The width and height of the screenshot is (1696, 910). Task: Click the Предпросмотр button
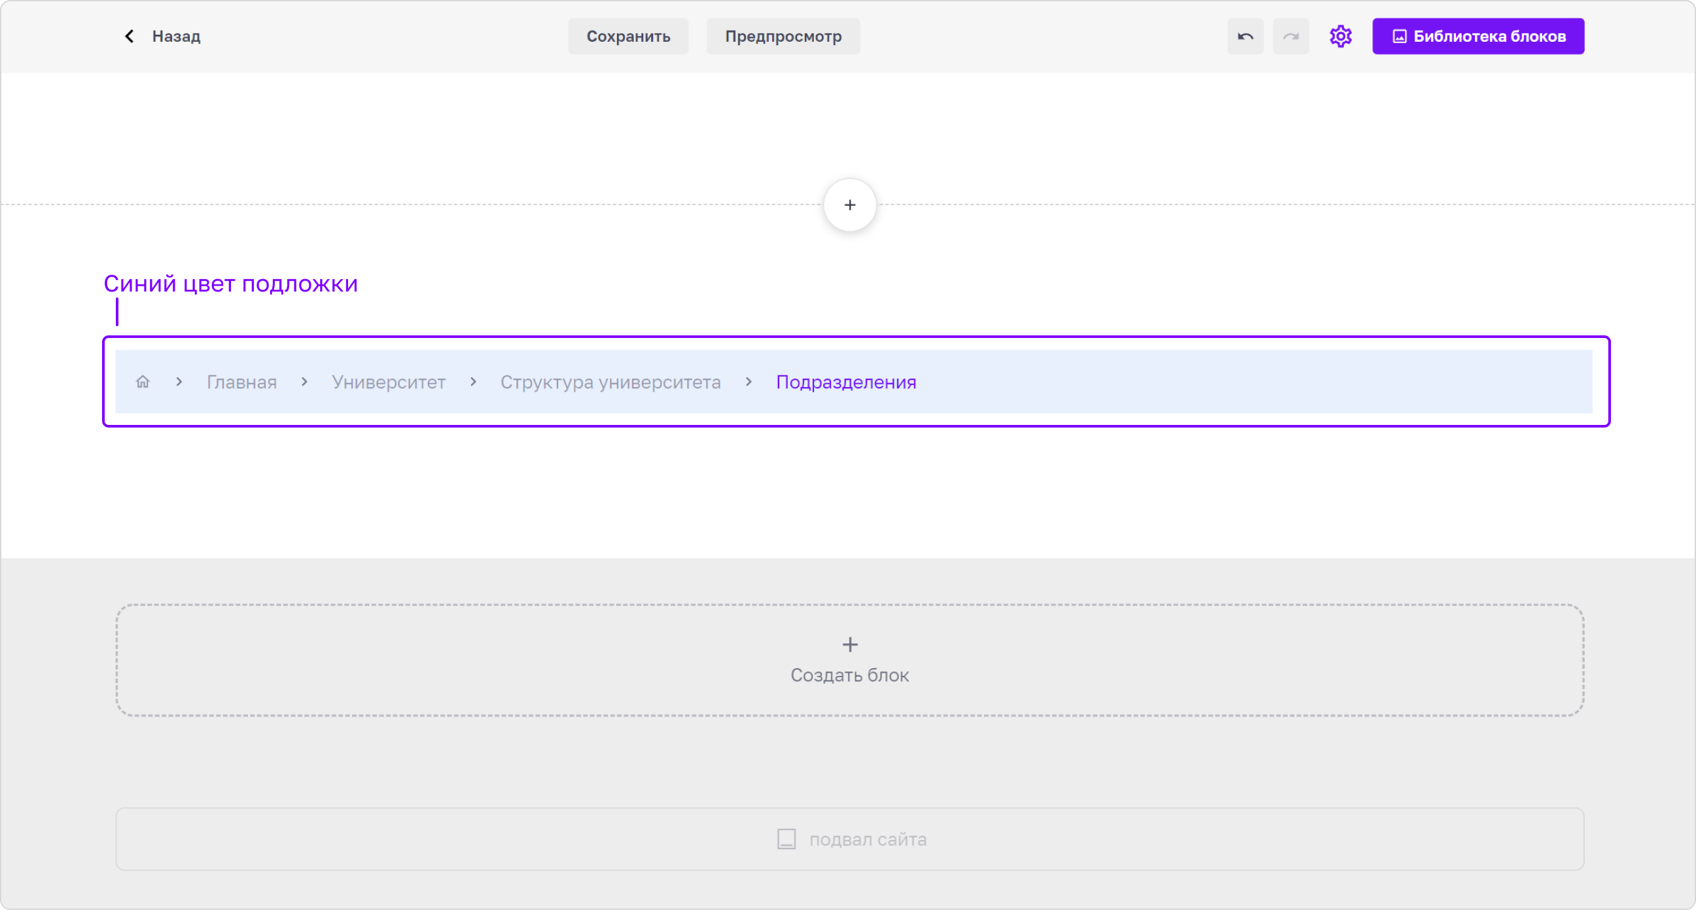coord(783,36)
